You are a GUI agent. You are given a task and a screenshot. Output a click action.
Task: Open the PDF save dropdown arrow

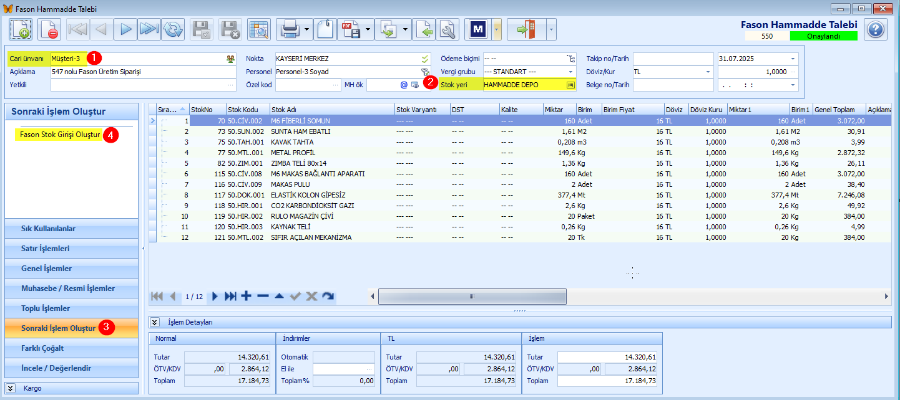click(x=369, y=29)
